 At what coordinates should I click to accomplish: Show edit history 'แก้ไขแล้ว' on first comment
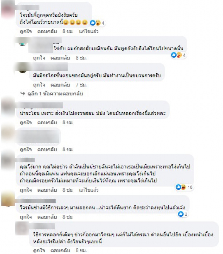pos(89,31)
